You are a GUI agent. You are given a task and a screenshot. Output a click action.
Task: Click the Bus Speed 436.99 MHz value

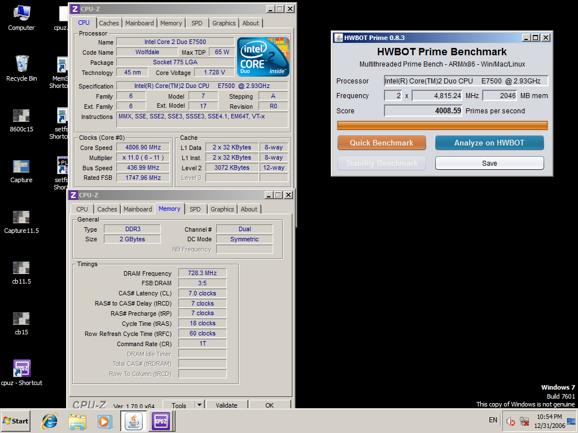(x=143, y=167)
